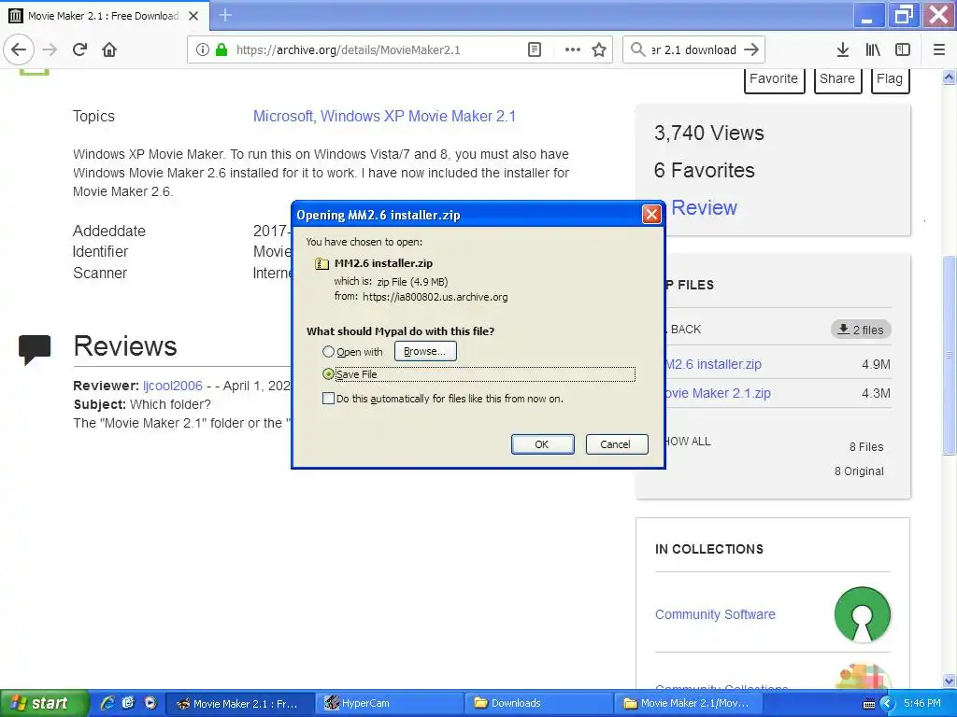Image resolution: width=957 pixels, height=717 pixels.
Task: Click the '8 Files' count text
Action: (866, 447)
